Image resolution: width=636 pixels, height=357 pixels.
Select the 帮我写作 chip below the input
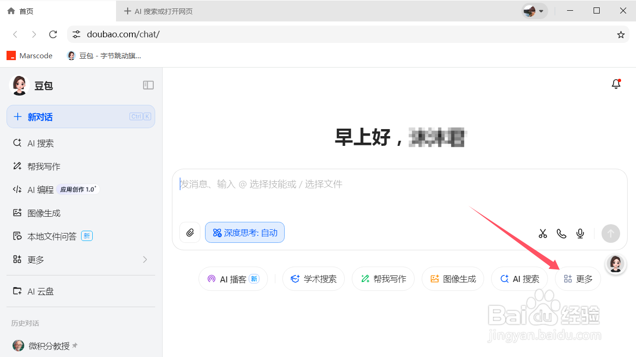[383, 279]
